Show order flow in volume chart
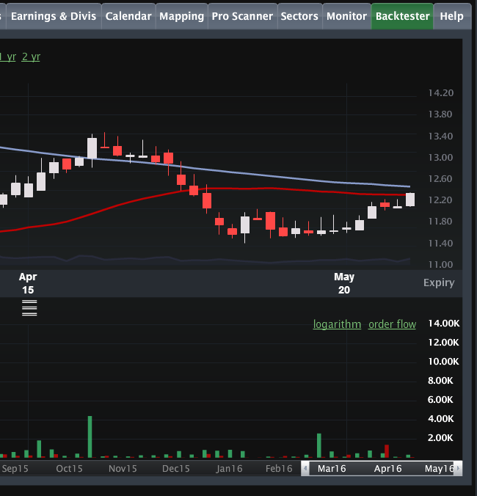Image resolution: width=477 pixels, height=496 pixels. (x=392, y=324)
